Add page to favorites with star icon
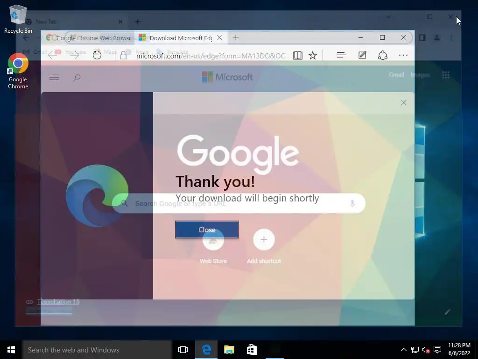The width and height of the screenshot is (478, 359). (313, 55)
